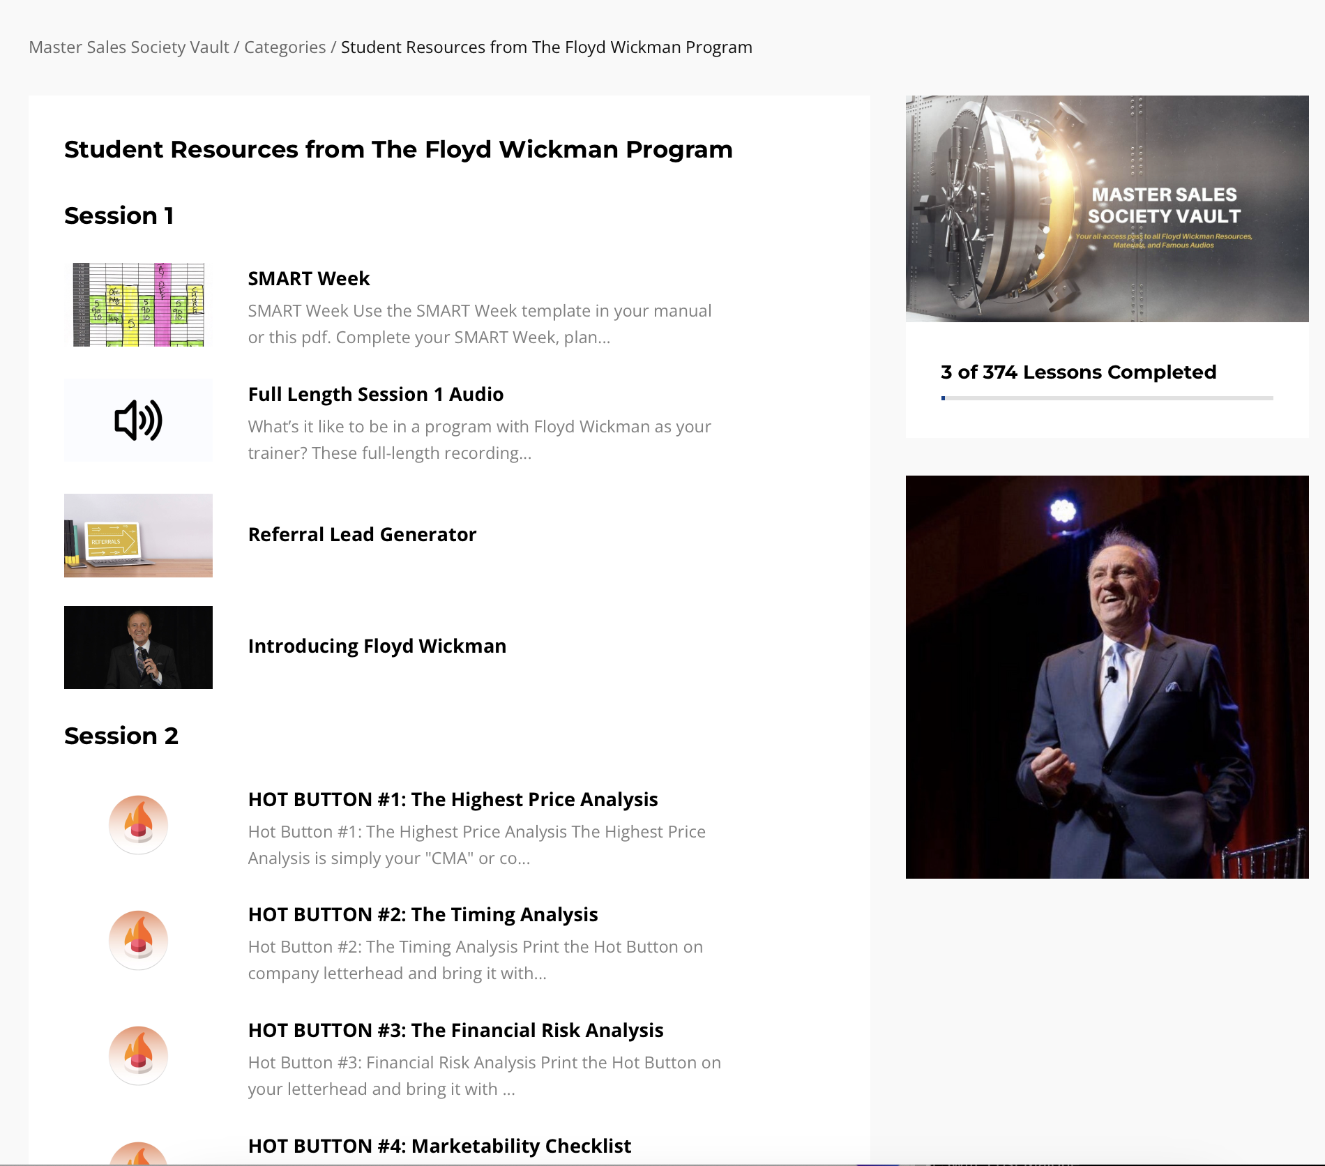Open HOT BUTTON #4: Marketability Checklist
The height and width of the screenshot is (1166, 1325).
(440, 1146)
